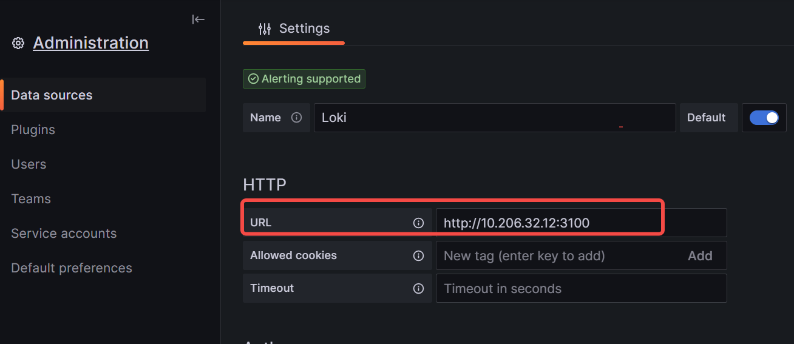Click the data source Name field
The height and width of the screenshot is (344, 794).
tap(494, 118)
